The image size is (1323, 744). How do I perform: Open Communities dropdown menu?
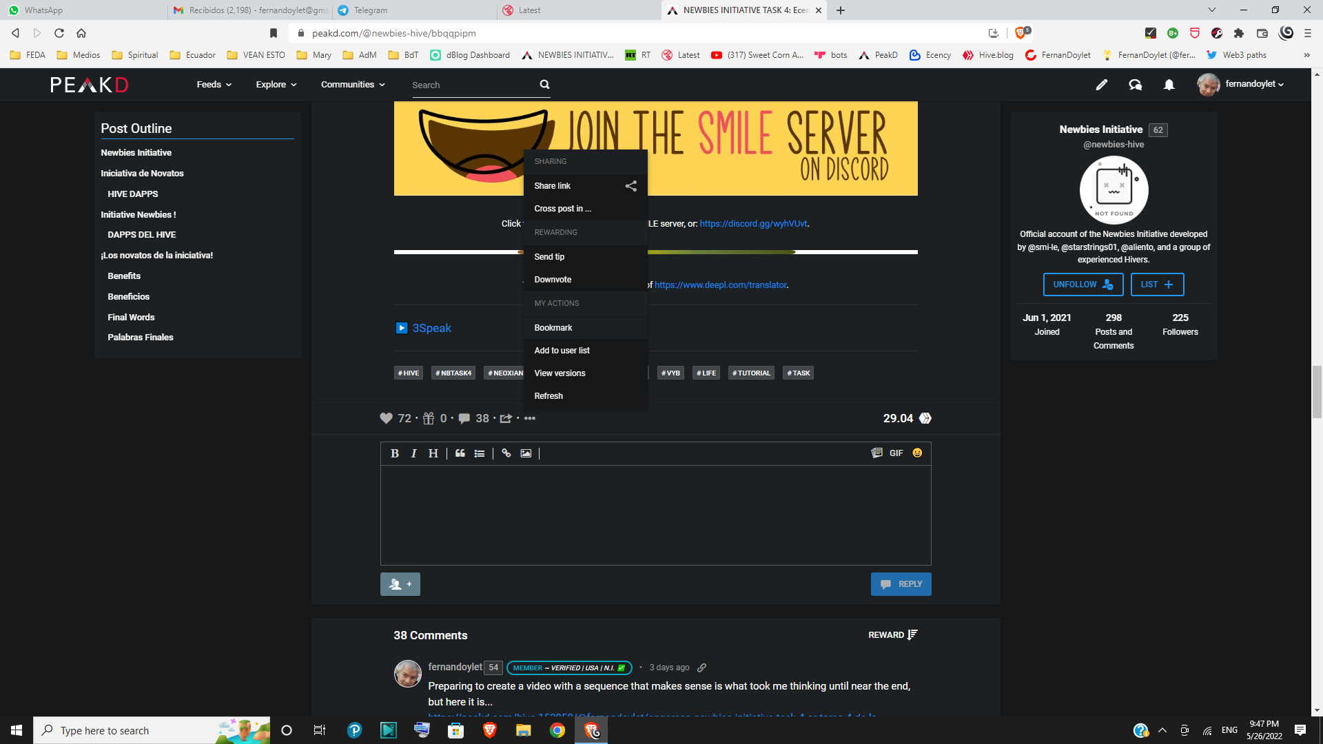pyautogui.click(x=353, y=84)
